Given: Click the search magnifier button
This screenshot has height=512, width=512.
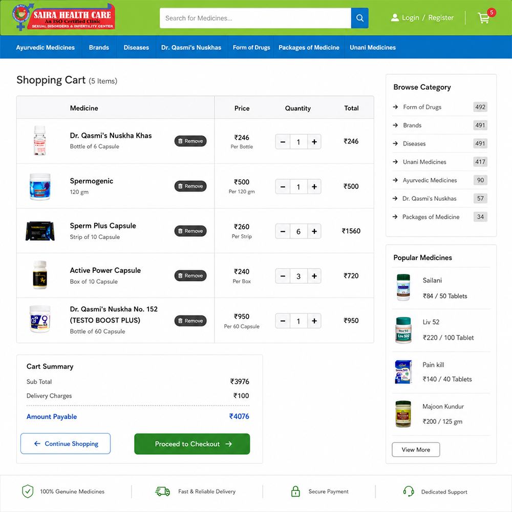Looking at the screenshot, I should (359, 18).
